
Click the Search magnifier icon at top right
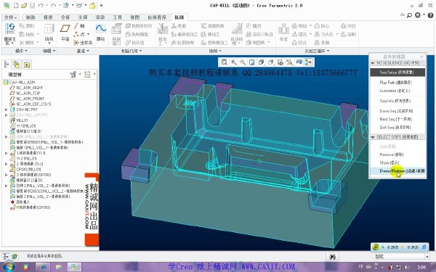[x=409, y=15]
